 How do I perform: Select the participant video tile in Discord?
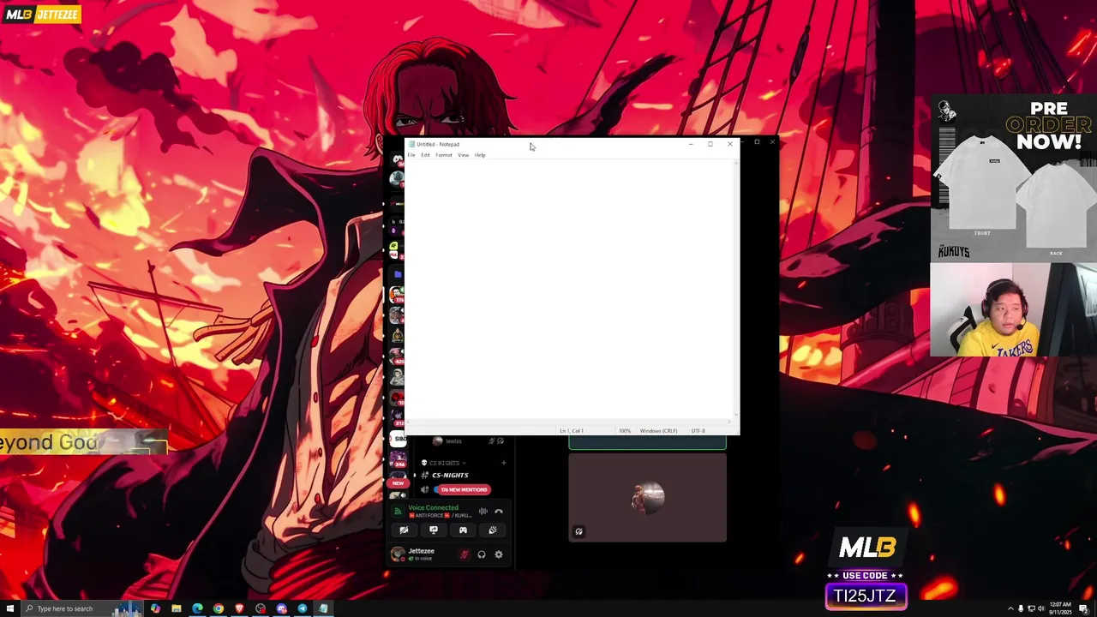(x=647, y=497)
